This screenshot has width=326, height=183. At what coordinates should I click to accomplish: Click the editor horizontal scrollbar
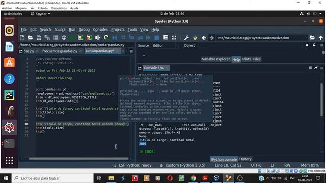click(x=78, y=159)
